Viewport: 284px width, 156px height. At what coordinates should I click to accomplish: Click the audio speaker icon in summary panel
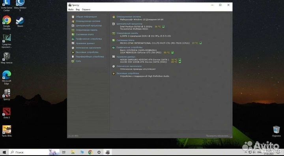point(114,73)
